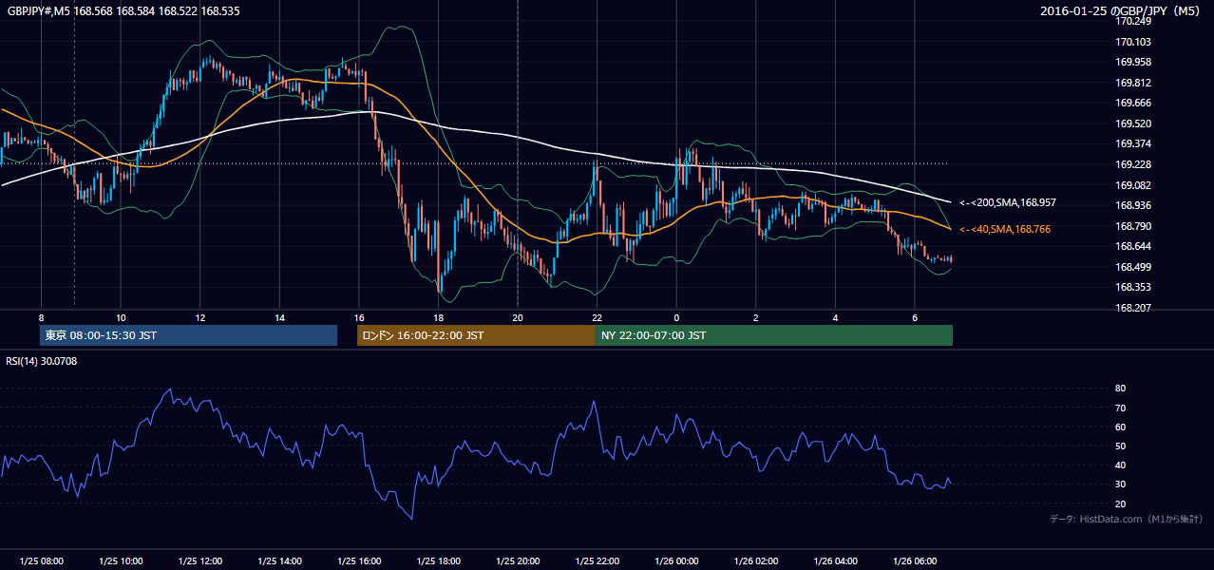This screenshot has width=1214, height=570.
Task: Click the 168.644 price axis value
Action: [x=1132, y=246]
